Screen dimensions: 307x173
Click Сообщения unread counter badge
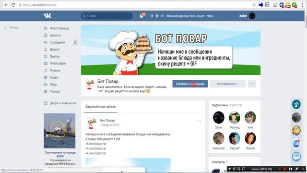[75, 42]
